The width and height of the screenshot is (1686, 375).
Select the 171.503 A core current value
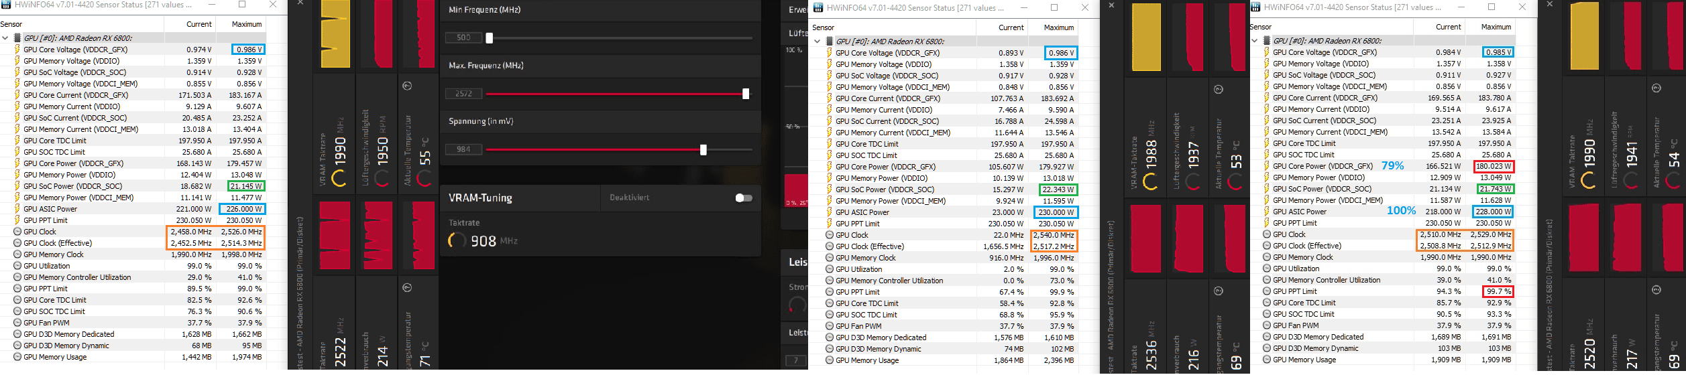195,95
